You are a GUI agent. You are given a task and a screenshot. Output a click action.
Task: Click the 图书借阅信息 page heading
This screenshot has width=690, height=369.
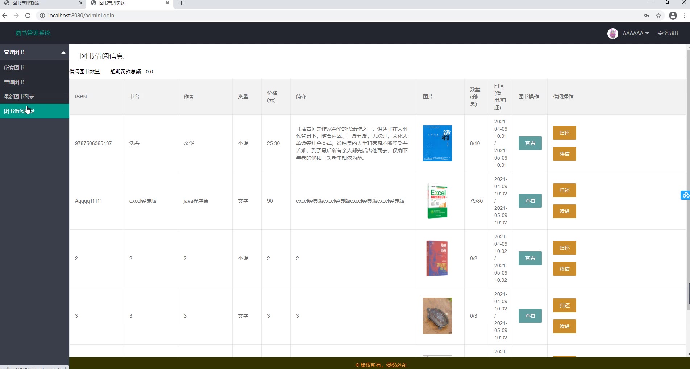pos(102,56)
